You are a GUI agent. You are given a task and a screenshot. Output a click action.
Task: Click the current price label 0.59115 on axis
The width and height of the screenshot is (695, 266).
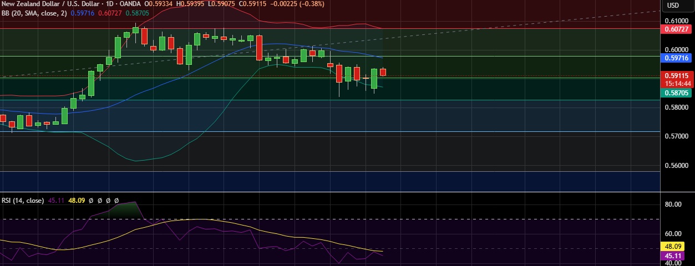pos(676,75)
